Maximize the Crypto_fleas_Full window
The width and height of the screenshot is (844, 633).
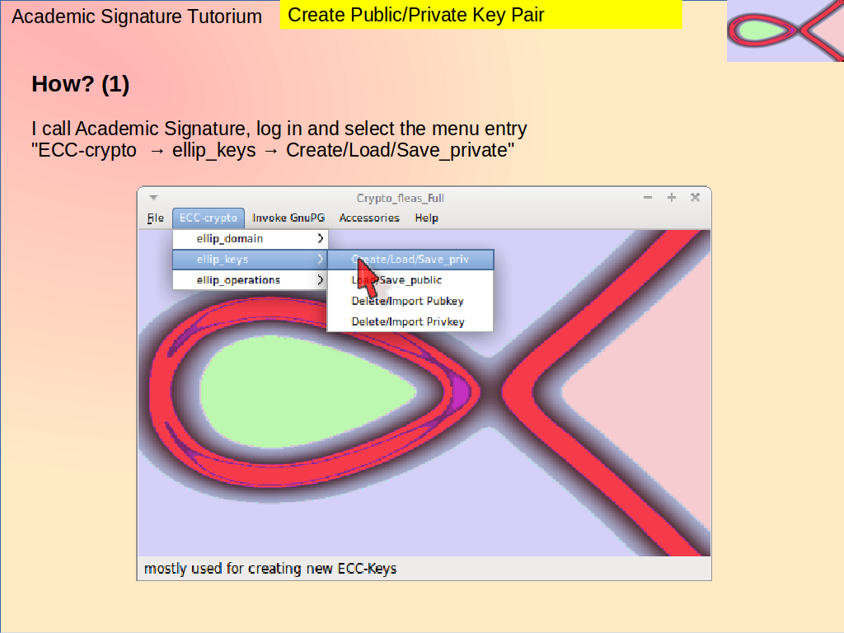[x=672, y=198]
